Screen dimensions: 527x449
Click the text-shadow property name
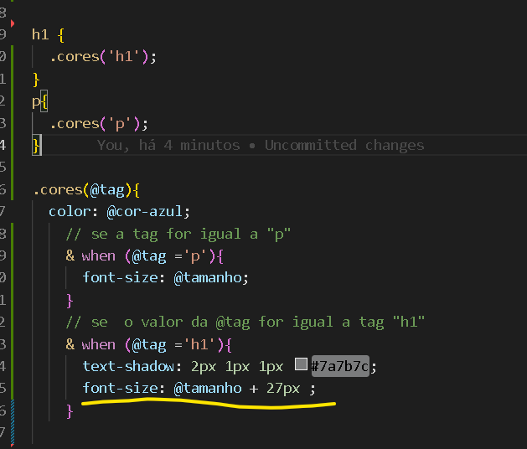[x=128, y=366]
